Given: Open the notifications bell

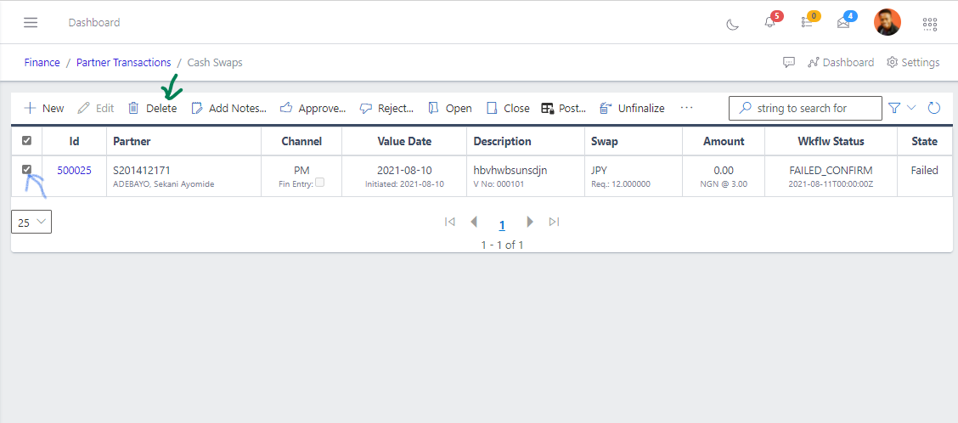Looking at the screenshot, I should pyautogui.click(x=769, y=23).
